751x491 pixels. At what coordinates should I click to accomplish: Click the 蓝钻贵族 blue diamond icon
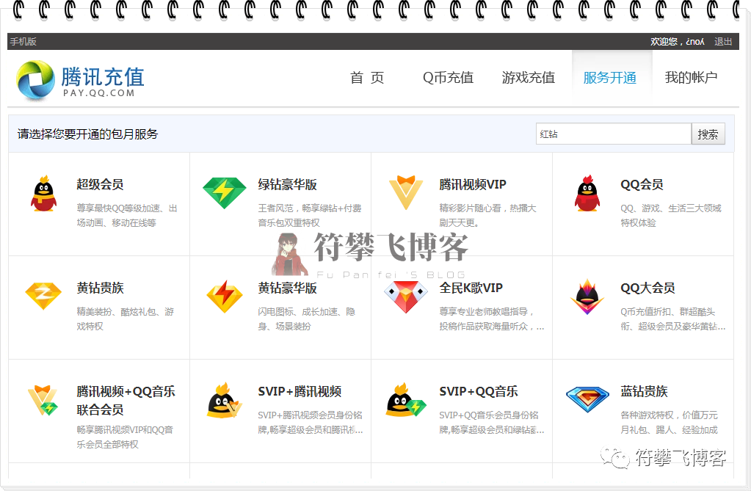[x=587, y=399]
